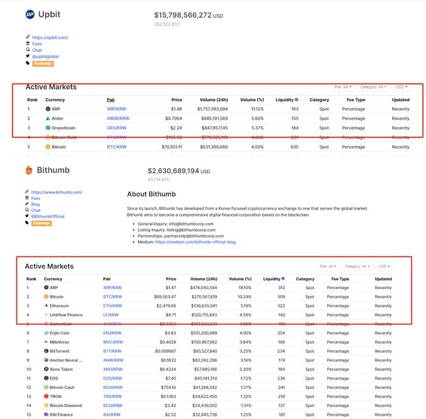Click the link icon beside upbit.com
Viewport: 426px width, 419px height.
coord(27,37)
